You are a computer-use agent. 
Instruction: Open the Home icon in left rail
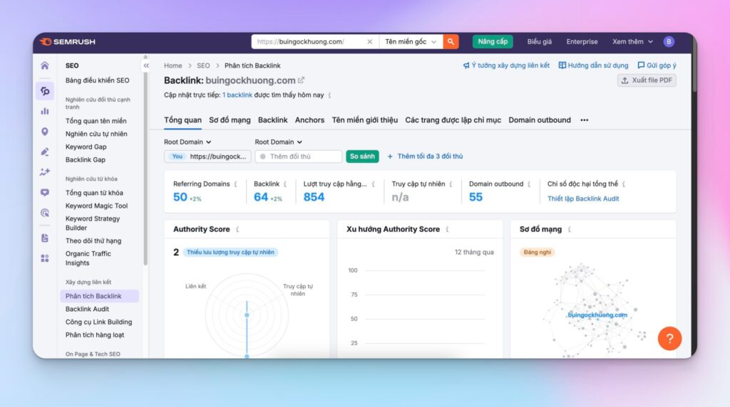45,65
